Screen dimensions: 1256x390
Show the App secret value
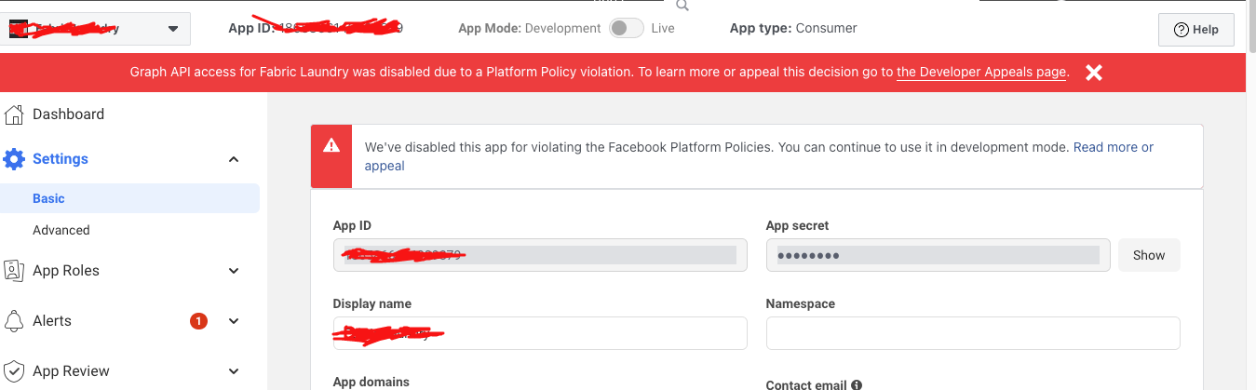[1149, 255]
